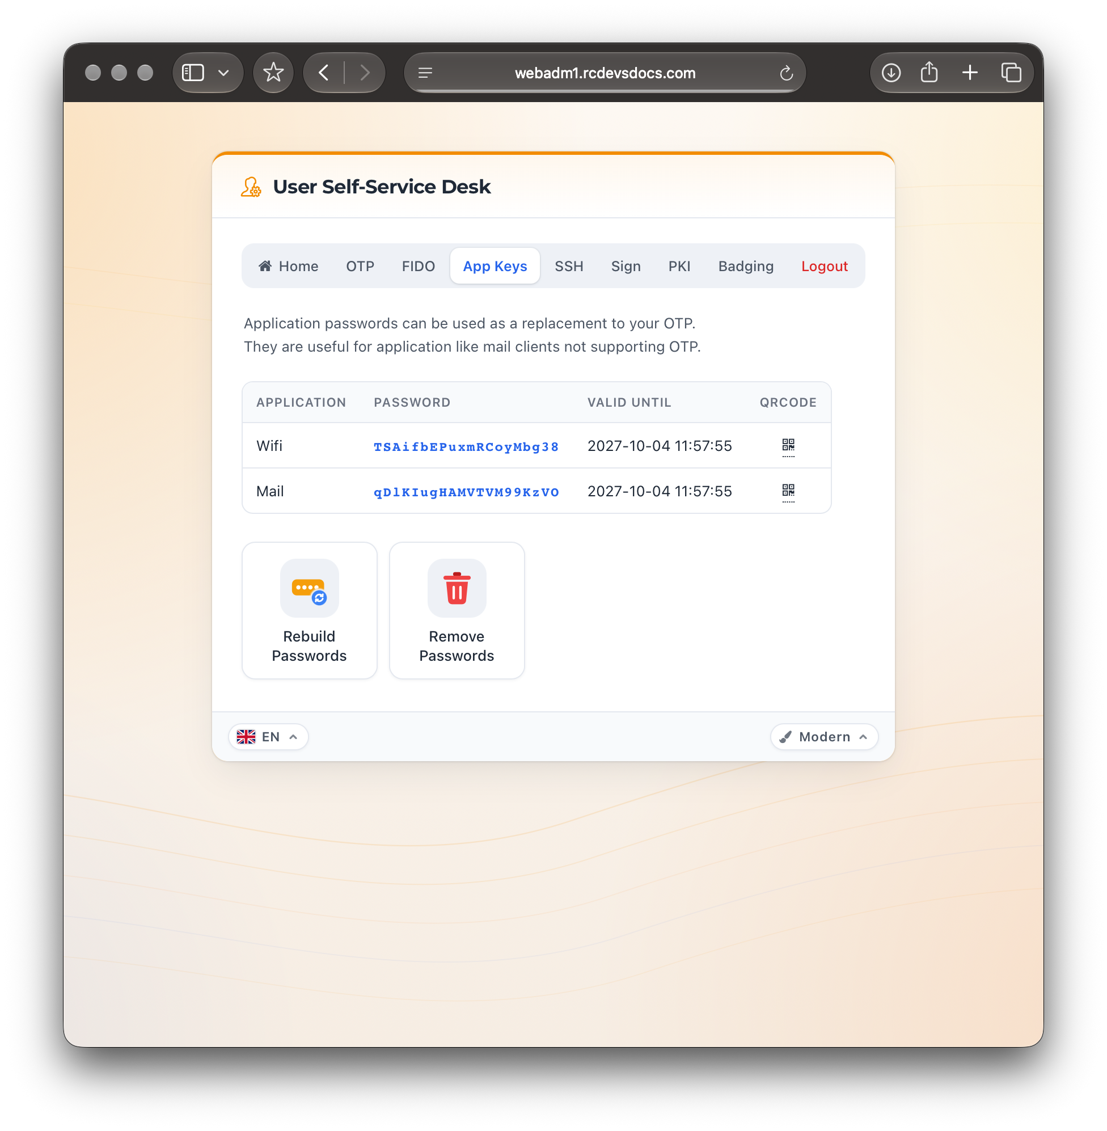The width and height of the screenshot is (1107, 1131).
Task: Click the Wifi password TSAifbEPuxmRCoyMbg38
Action: pyautogui.click(x=466, y=446)
